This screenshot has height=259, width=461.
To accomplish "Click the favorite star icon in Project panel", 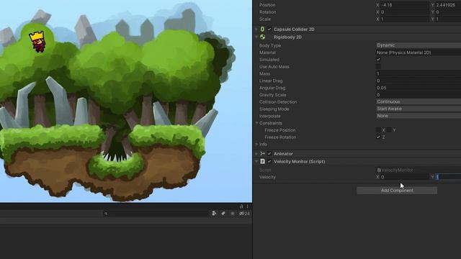I will (x=232, y=214).
